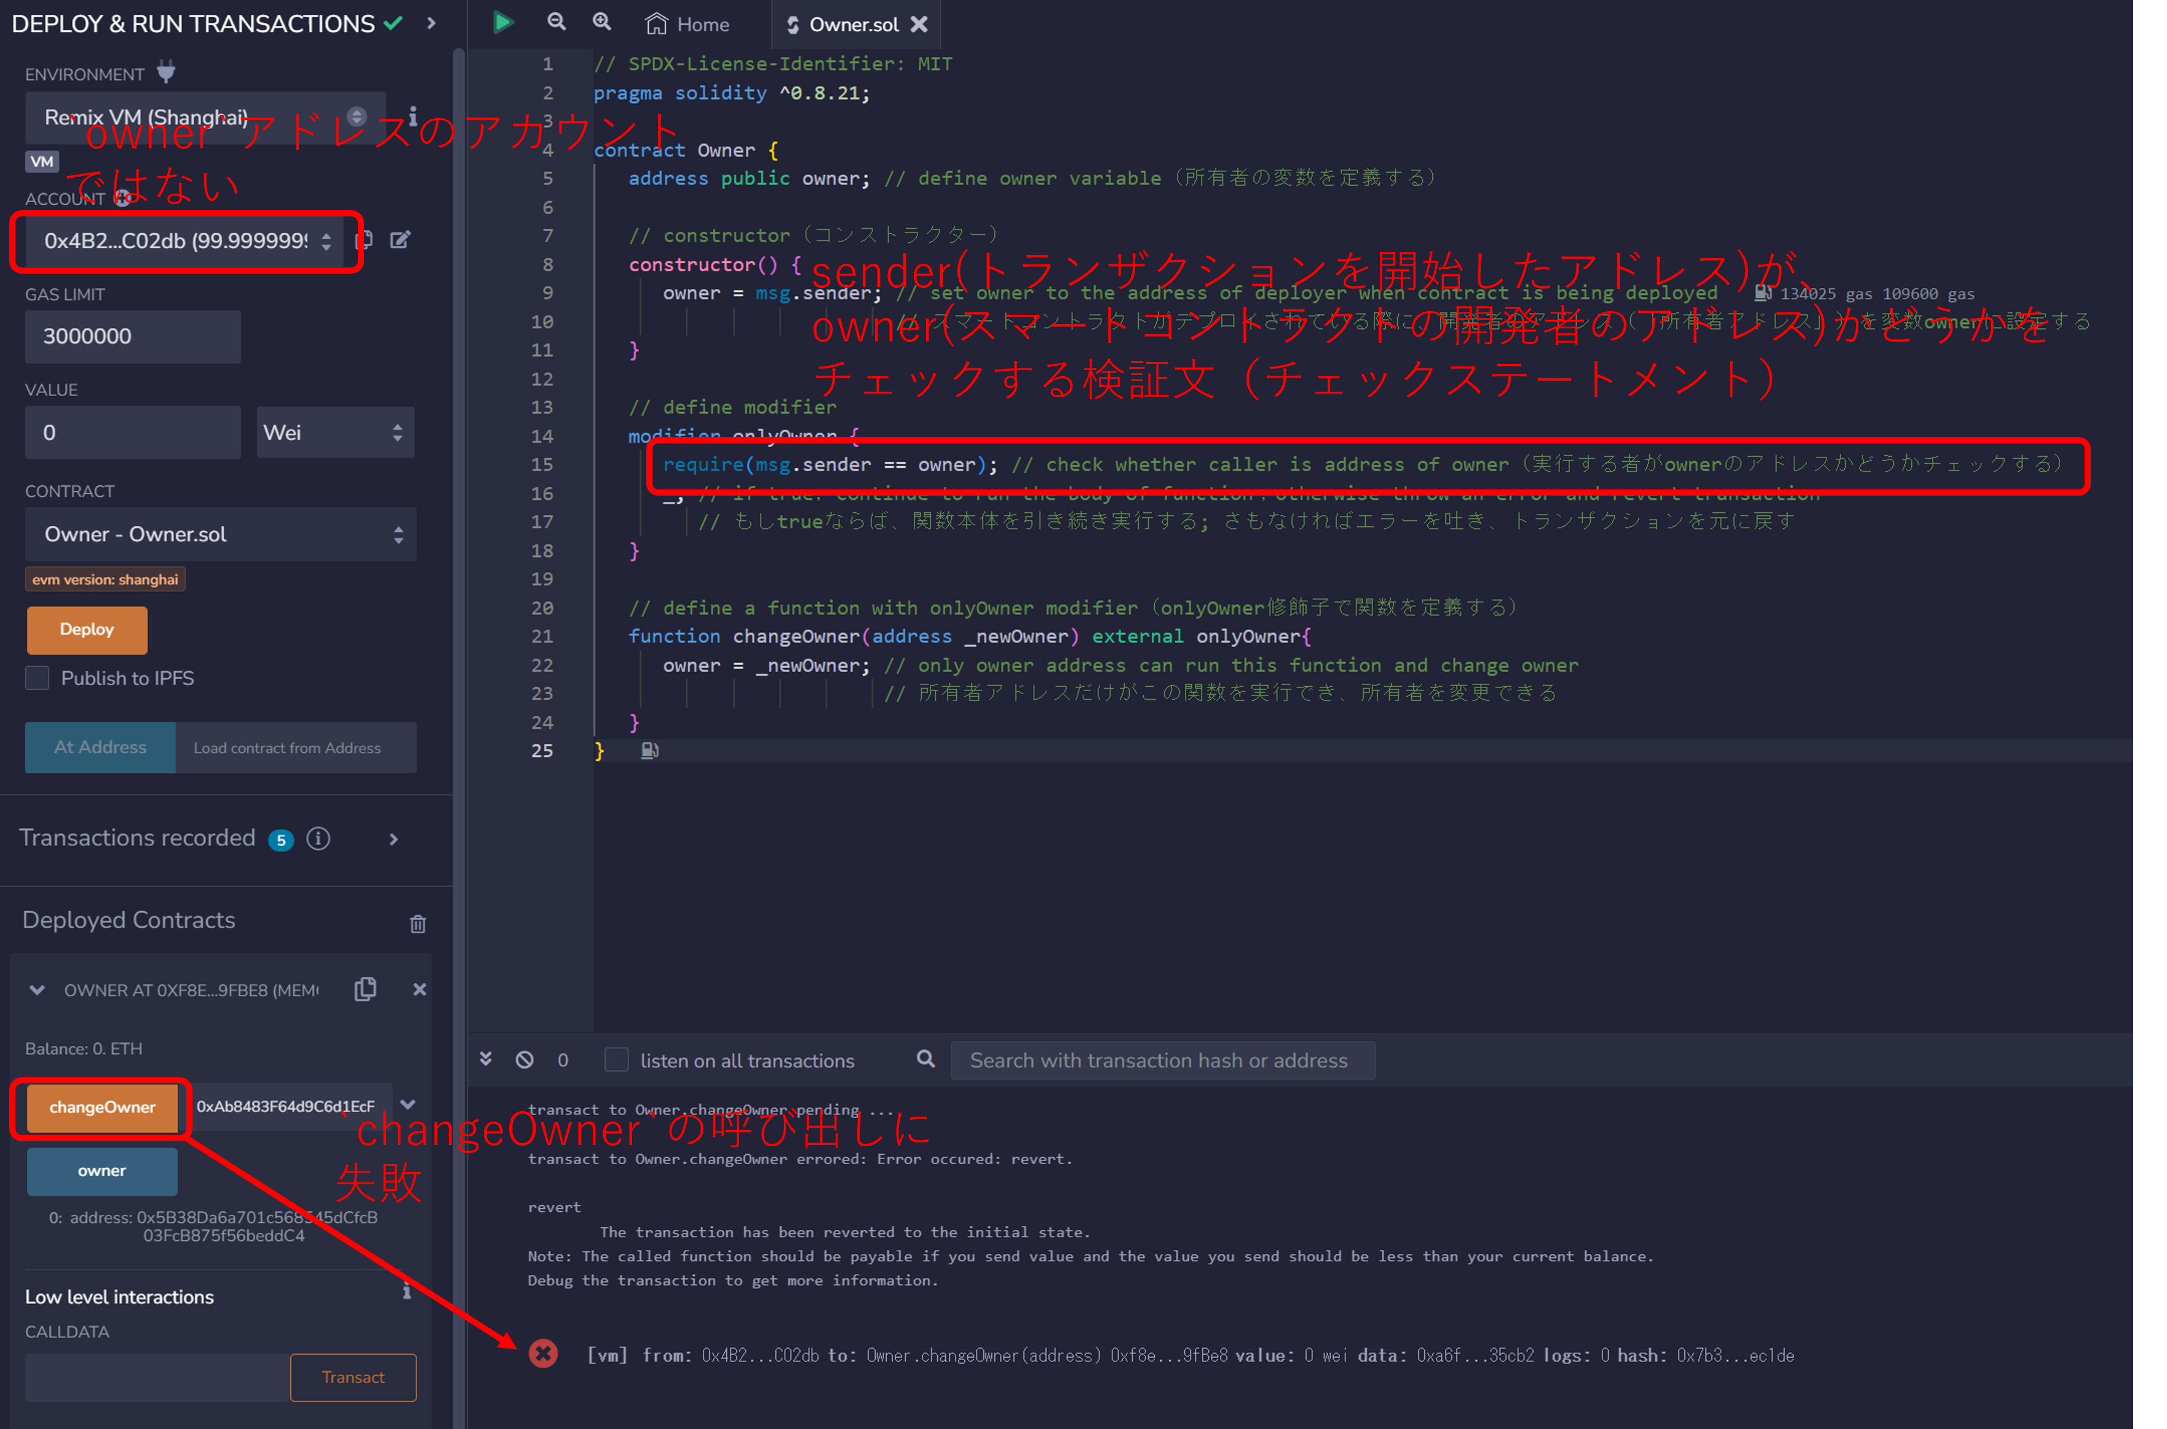Delete all deployed contracts with trash icon
Screen dimensions: 2167x1429
click(418, 924)
